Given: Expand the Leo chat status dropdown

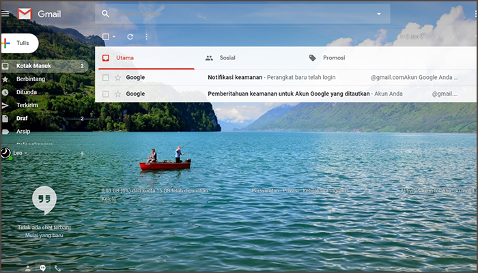Looking at the screenshot, I should click(x=26, y=154).
